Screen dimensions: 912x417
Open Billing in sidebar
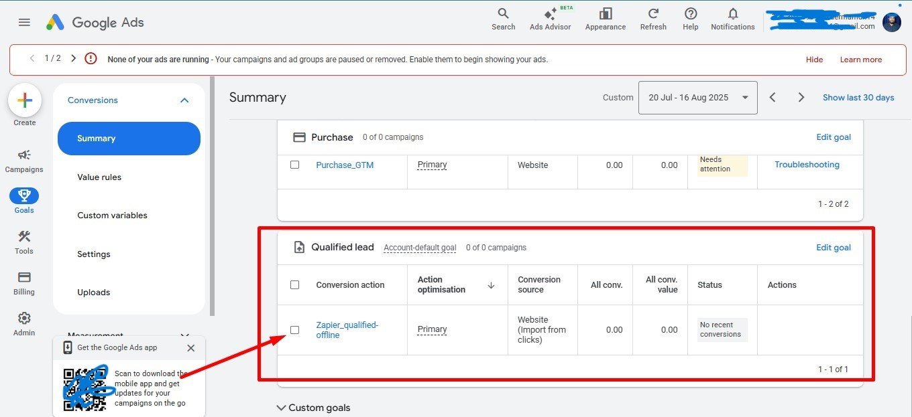[24, 282]
